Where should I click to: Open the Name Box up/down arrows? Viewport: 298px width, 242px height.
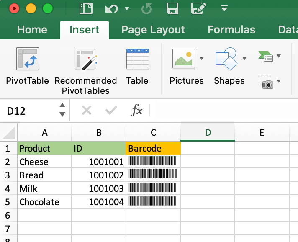[62, 110]
